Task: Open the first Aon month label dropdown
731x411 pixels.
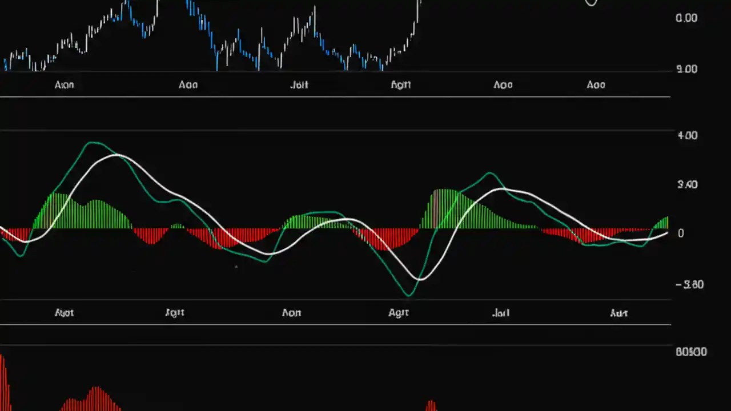Action: (64, 84)
